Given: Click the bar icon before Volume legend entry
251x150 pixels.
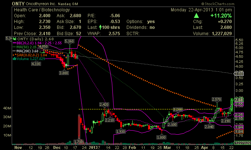Looking at the screenshot, I should coord(14,59).
